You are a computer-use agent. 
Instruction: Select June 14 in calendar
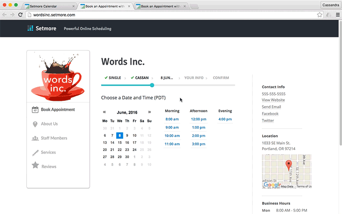click(112, 143)
